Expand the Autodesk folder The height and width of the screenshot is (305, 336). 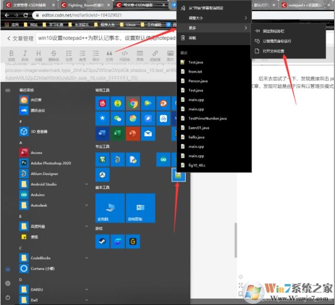tap(53, 205)
